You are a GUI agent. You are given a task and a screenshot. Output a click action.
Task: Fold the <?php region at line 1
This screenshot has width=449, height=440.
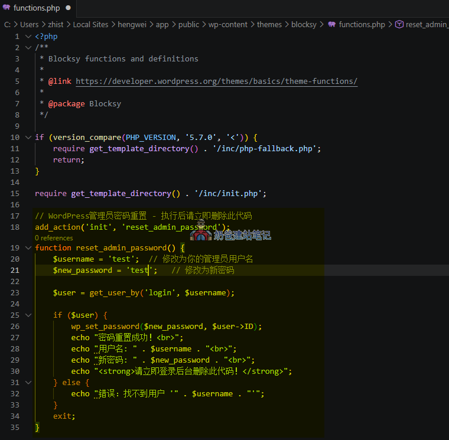pyautogui.click(x=28, y=36)
